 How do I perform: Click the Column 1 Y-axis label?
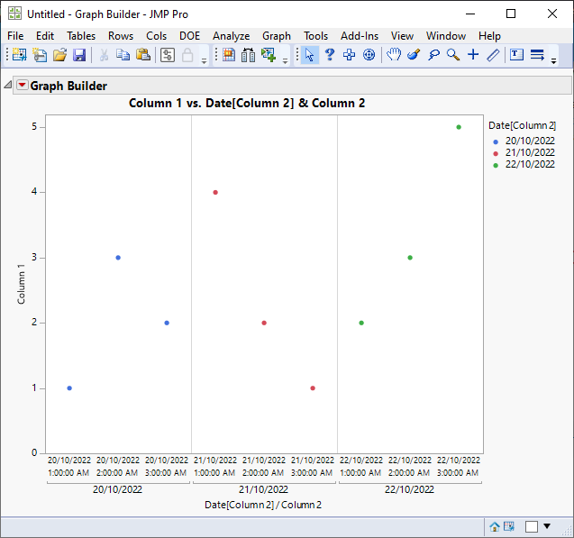click(x=23, y=285)
